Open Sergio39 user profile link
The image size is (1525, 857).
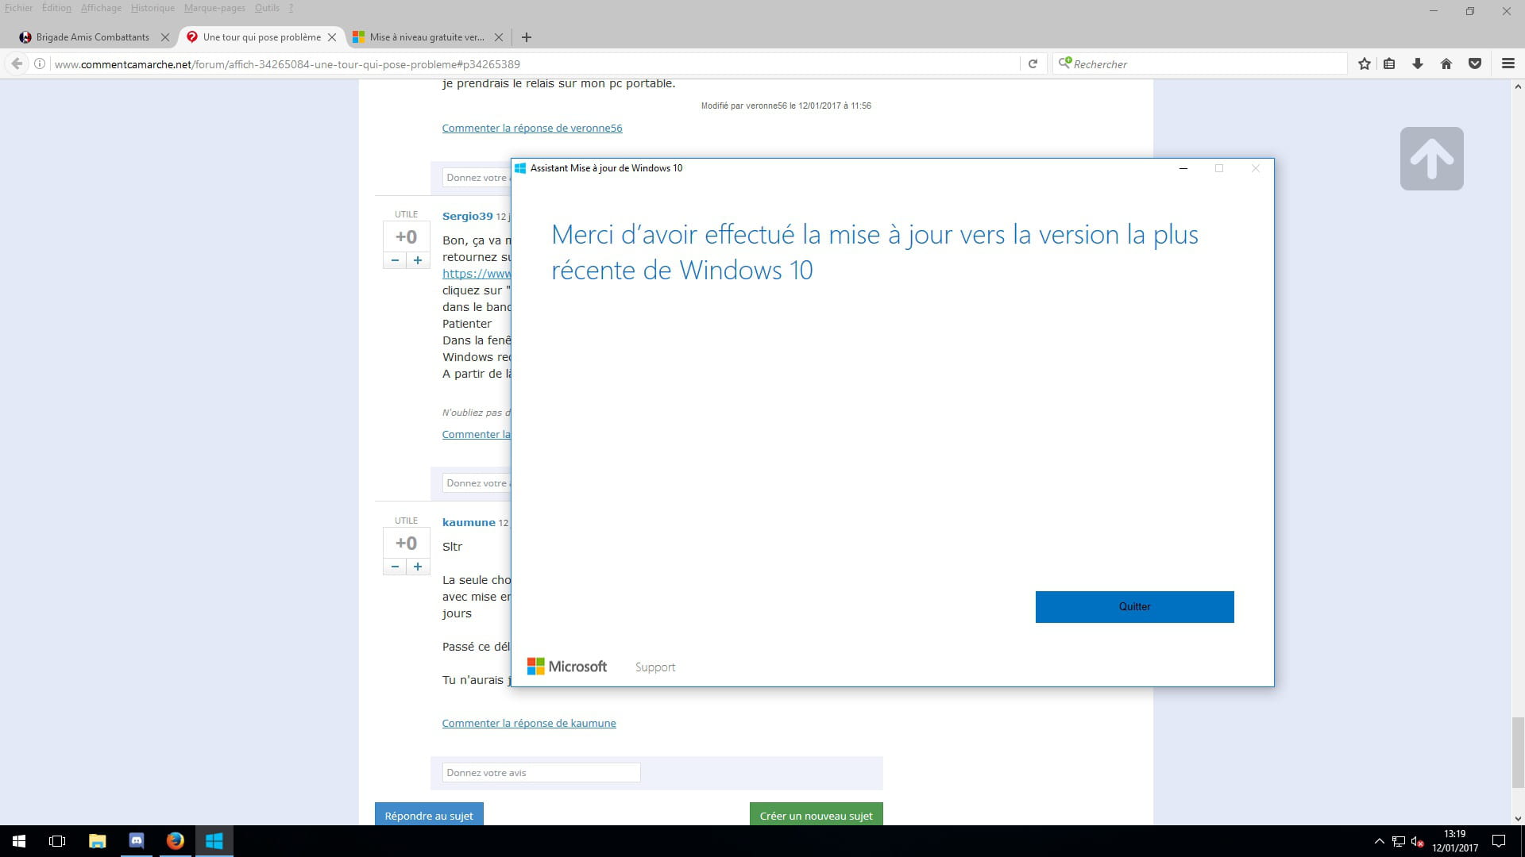pyautogui.click(x=468, y=216)
